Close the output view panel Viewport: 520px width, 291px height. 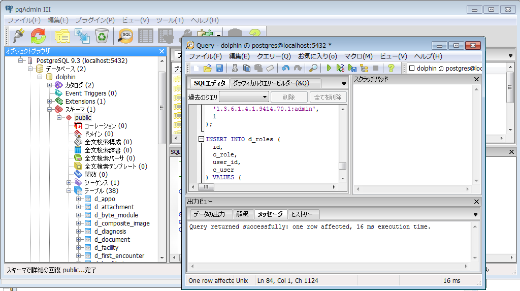click(476, 202)
